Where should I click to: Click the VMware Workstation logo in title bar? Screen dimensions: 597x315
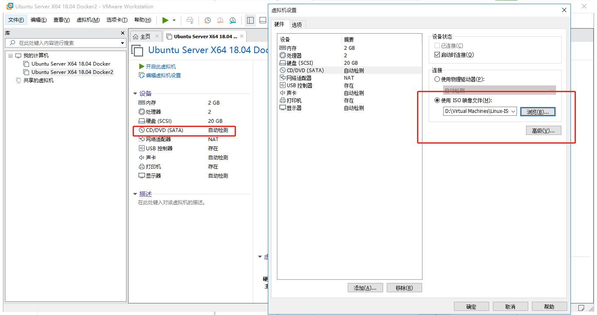point(10,7)
